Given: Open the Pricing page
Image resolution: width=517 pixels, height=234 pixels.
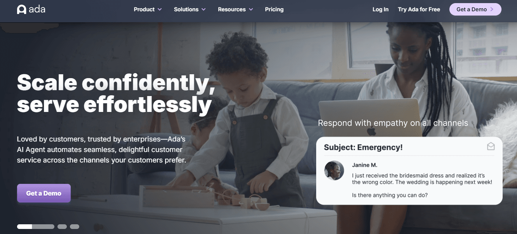Looking at the screenshot, I should point(274,9).
